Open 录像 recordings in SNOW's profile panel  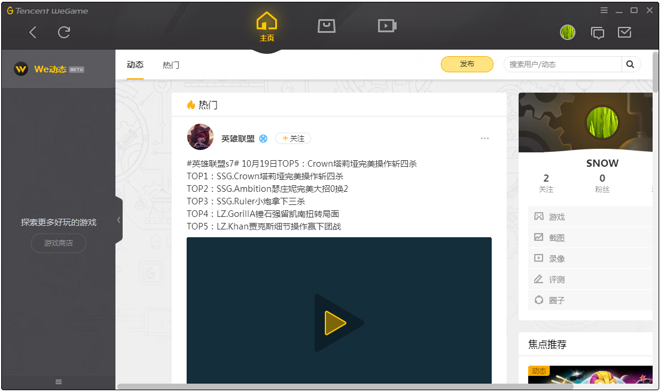[556, 258]
